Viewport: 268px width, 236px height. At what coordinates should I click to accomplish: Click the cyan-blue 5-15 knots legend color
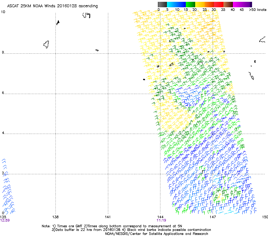click(176, 4)
